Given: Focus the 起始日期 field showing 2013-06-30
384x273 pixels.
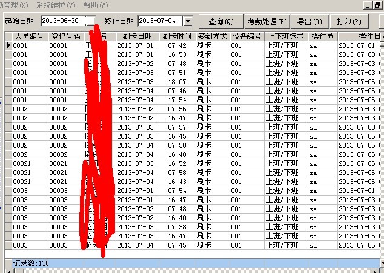Looking at the screenshot, I should point(62,21).
